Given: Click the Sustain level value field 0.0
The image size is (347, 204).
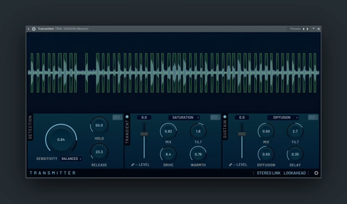Looking at the screenshot, I should 242,117.
